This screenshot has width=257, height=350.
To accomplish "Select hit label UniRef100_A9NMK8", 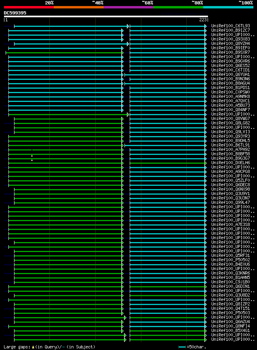I will click(230, 96).
